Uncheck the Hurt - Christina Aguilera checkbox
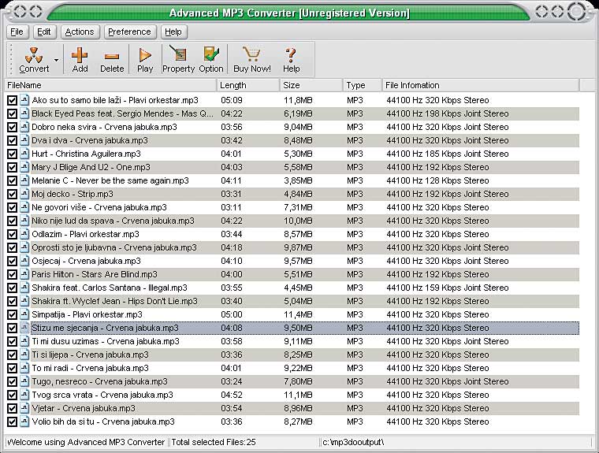Viewport: 599px width, 453px height. click(12, 154)
